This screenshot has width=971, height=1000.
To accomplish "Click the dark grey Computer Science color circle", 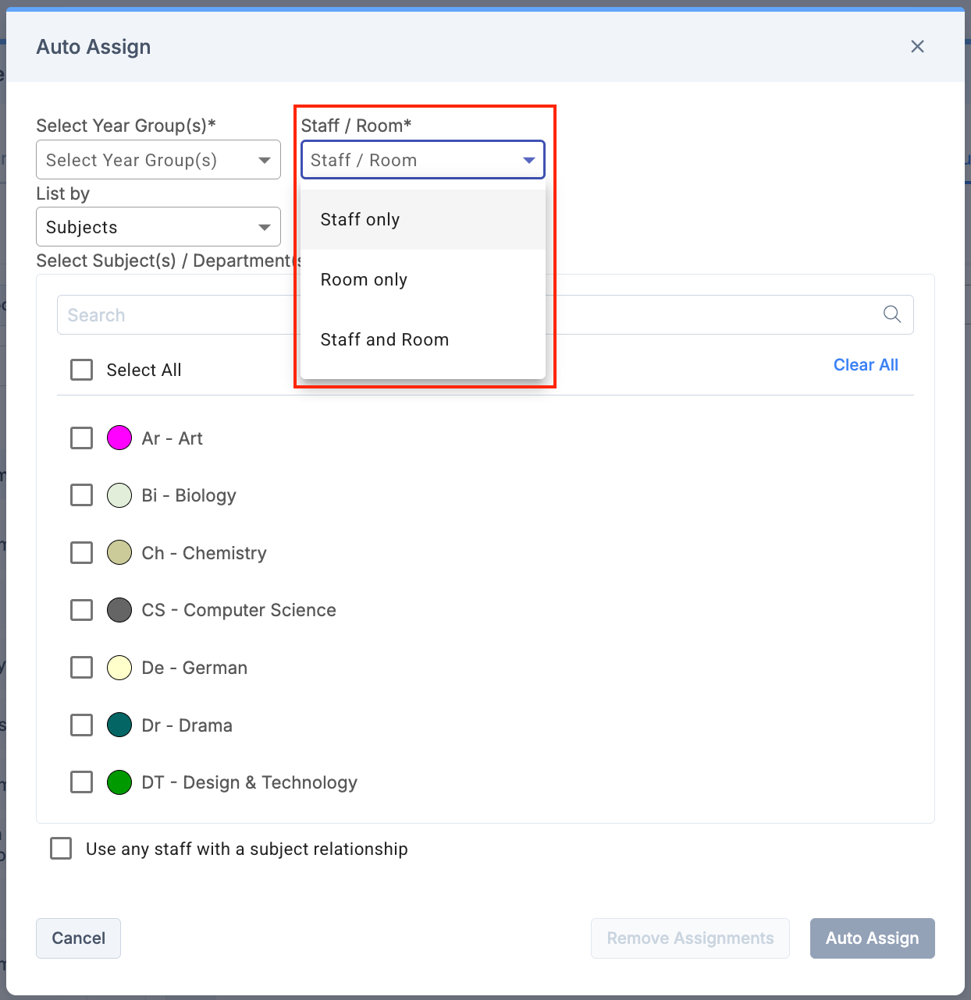I will (119, 610).
